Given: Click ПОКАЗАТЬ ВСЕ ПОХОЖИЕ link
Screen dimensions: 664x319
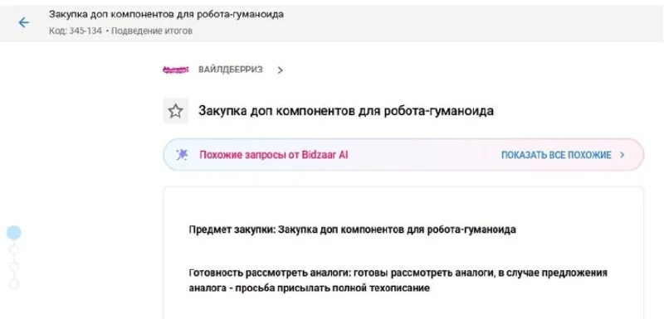Looking at the screenshot, I should click(556, 155).
